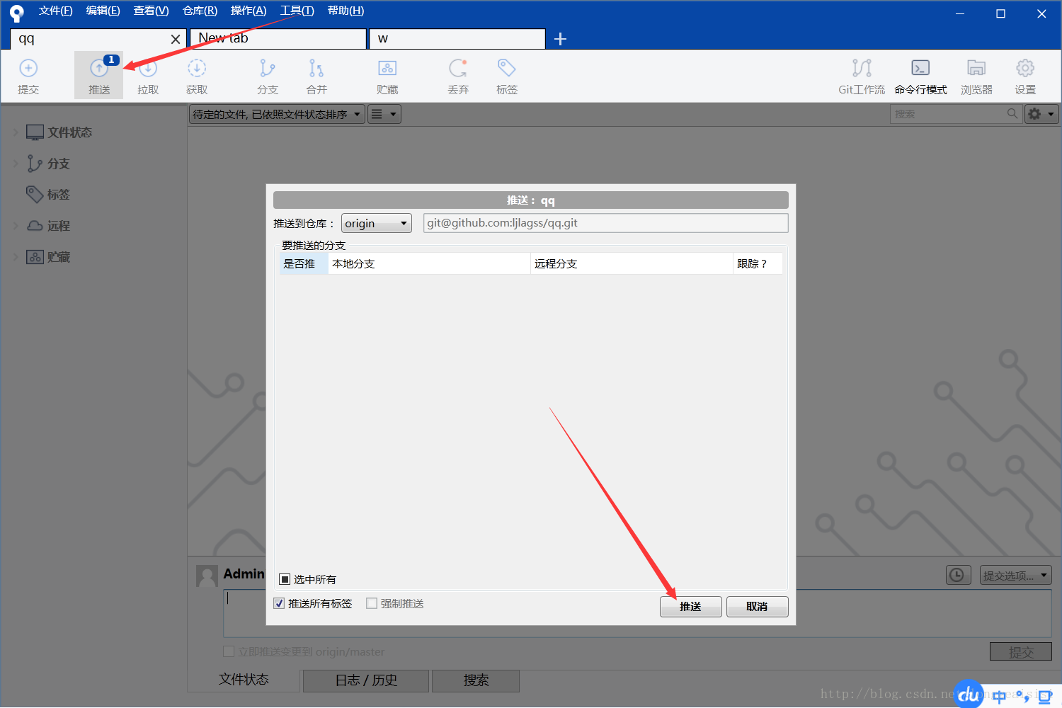This screenshot has height=708, width=1062.
Task: Click the Tag (标签) toolbar icon
Action: 507,76
